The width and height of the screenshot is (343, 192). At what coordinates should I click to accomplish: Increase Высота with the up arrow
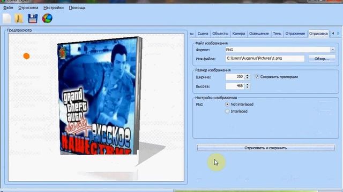pos(247,84)
